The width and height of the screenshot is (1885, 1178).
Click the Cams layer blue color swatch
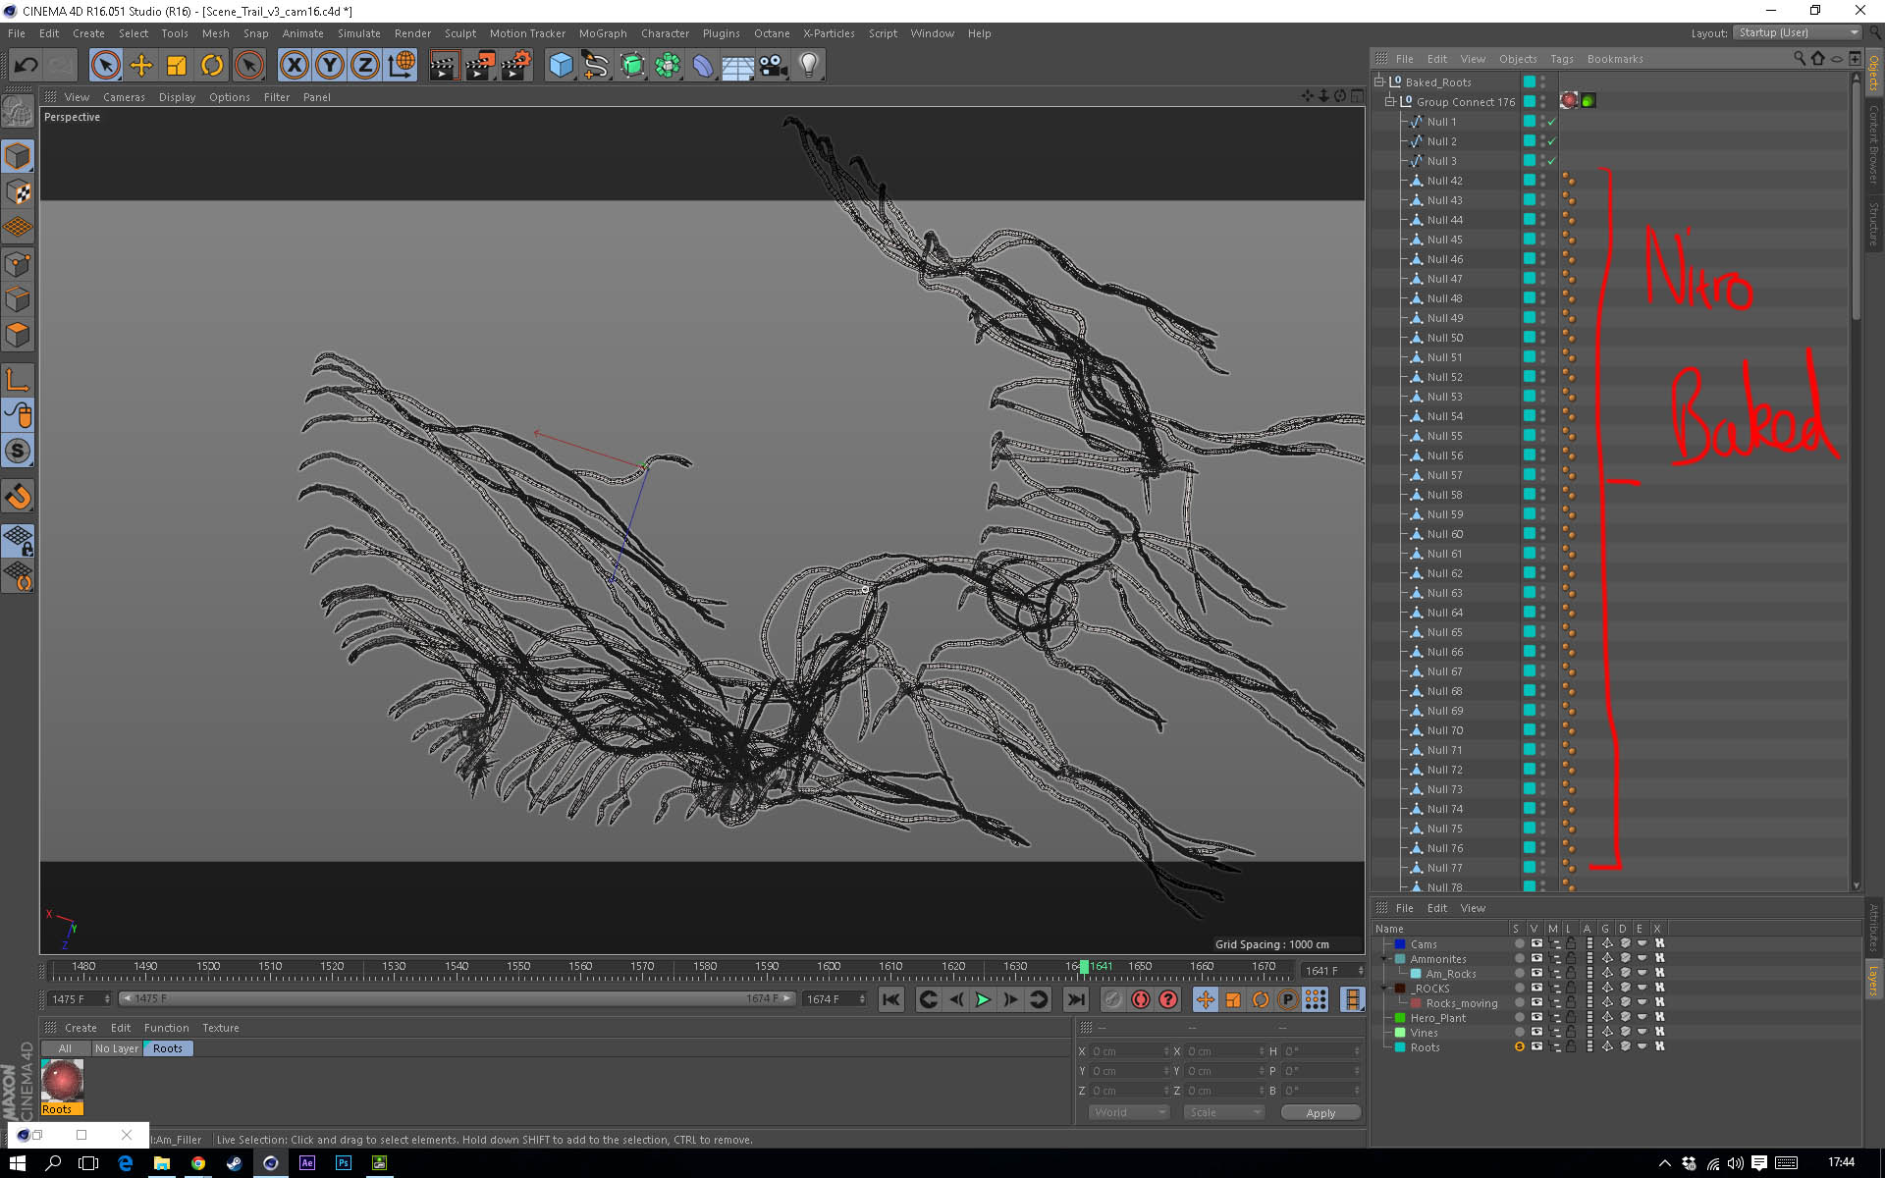1400,944
